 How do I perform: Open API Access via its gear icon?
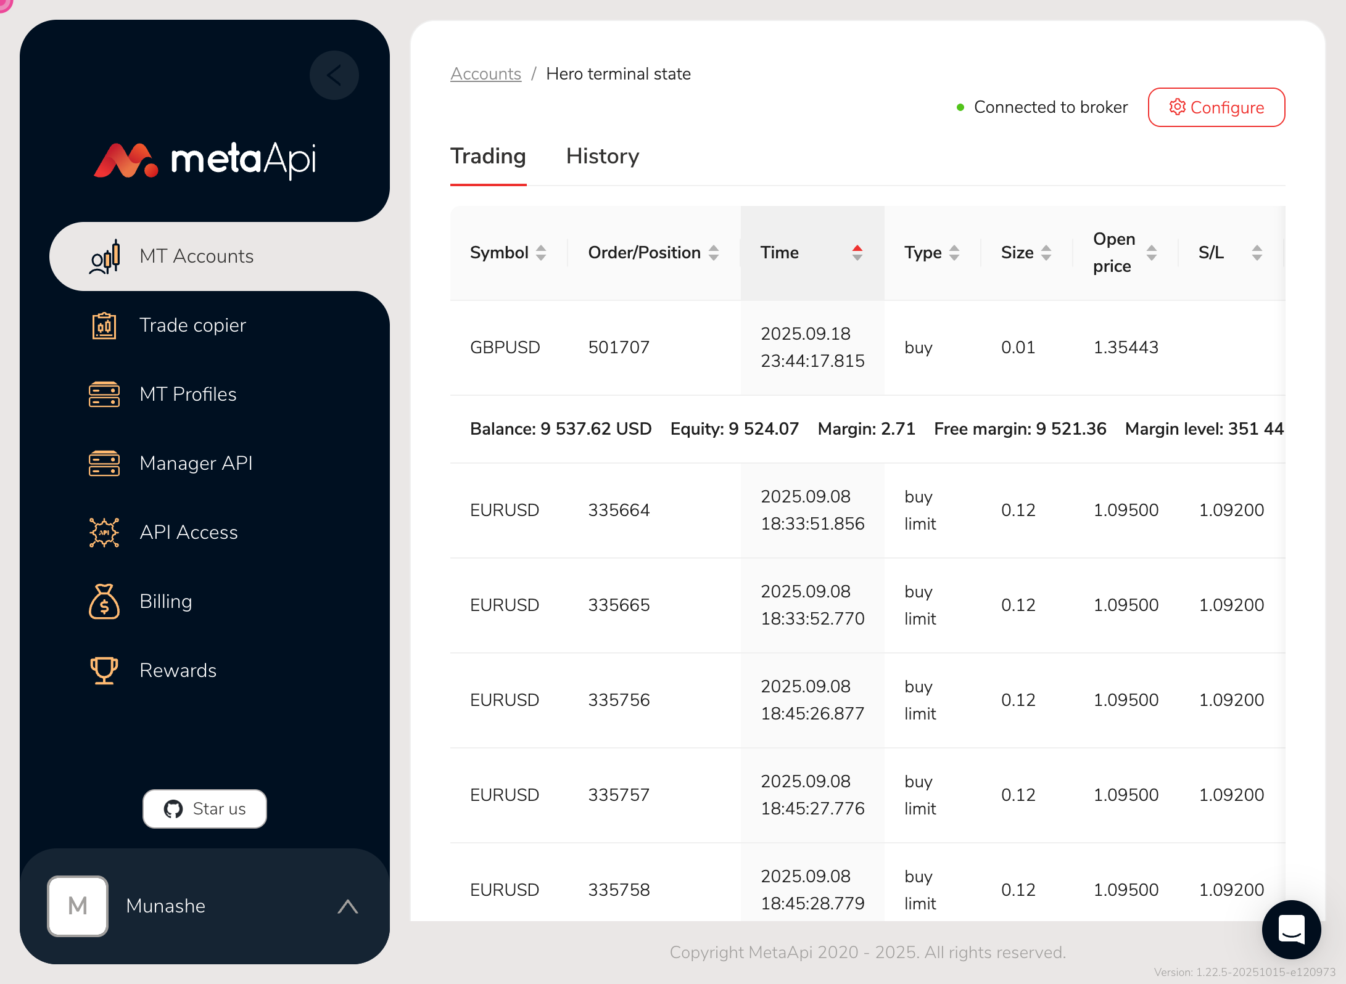[x=104, y=533]
